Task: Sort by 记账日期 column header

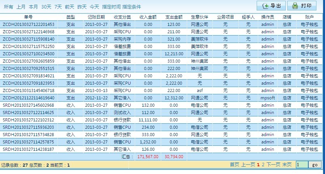Action: [x=96, y=17]
